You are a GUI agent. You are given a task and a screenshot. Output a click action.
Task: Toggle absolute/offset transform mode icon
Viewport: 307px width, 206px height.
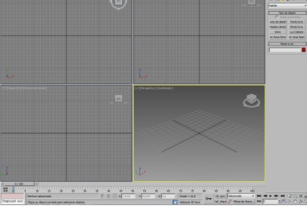[x=115, y=196]
